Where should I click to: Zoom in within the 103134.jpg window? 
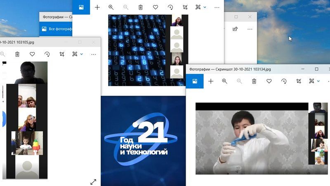224,81
